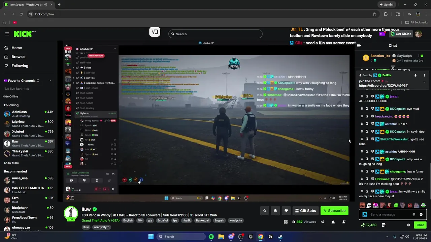
Task: Click the Subscribe button
Action: point(334,211)
